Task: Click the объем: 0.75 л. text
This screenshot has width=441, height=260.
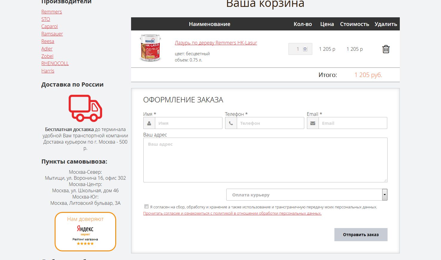Action: pyautogui.click(x=188, y=60)
